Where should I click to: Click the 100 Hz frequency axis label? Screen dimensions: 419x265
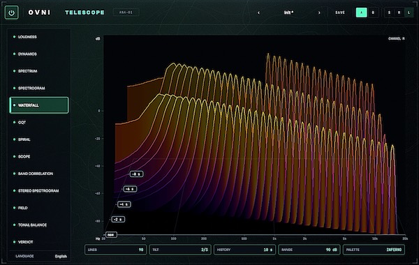tap(174, 238)
